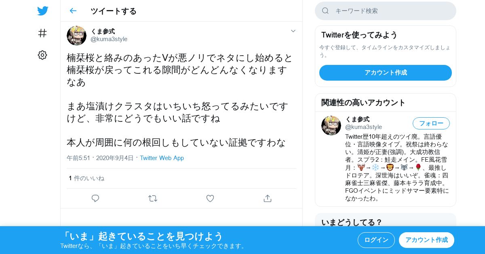The width and height of the screenshot is (485, 254).
Task: Open the Twitter Web App link
Action: click(x=162, y=158)
